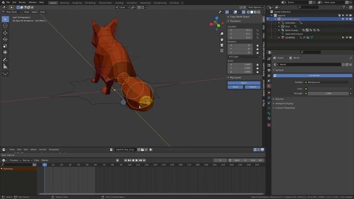Open the Render properties tab icon
Viewport: 354px width, 199px height.
pos(269,65)
